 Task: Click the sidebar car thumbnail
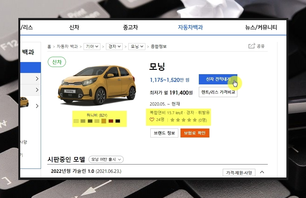[25, 102]
